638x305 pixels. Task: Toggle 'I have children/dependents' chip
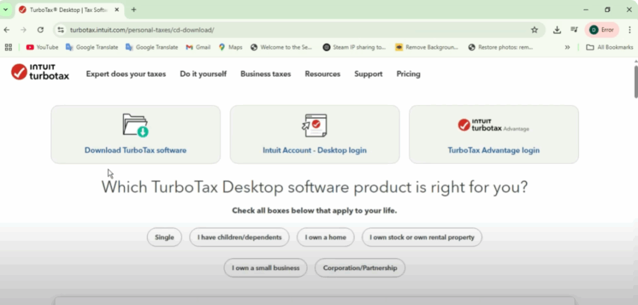239,237
